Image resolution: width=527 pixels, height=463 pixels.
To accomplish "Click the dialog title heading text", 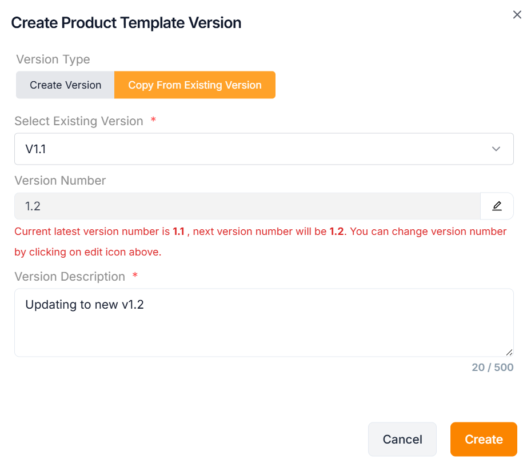I will pyautogui.click(x=126, y=23).
